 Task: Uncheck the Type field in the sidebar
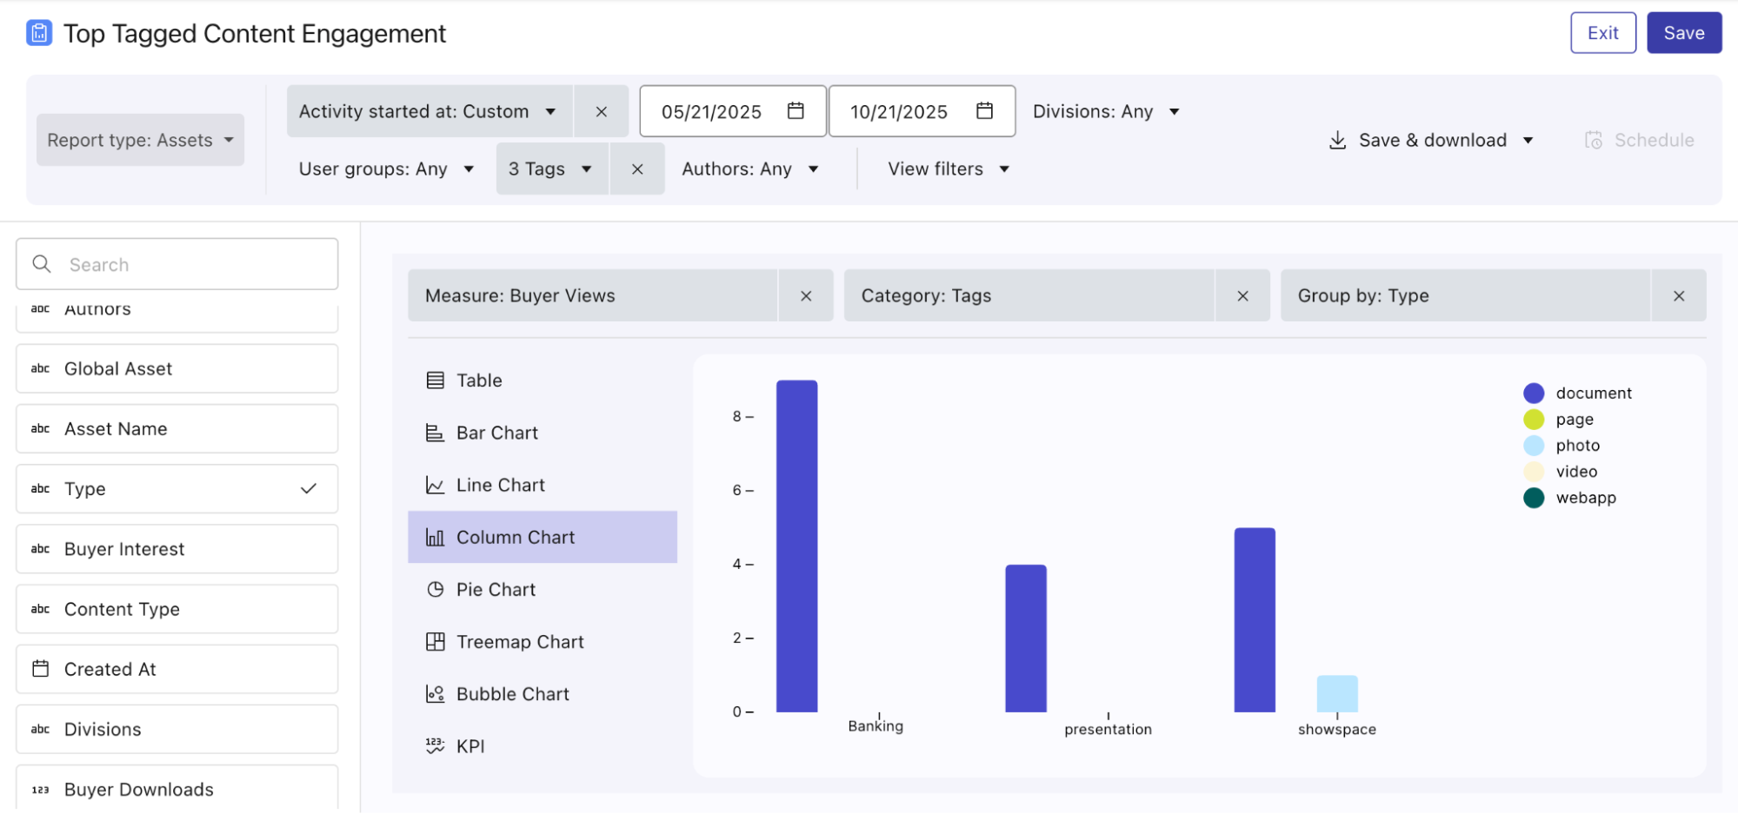pos(308,488)
